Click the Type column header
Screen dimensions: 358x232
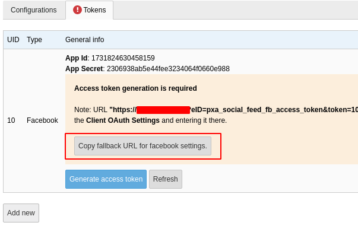[x=34, y=40]
